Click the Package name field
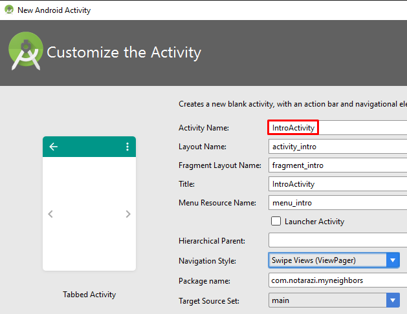 pyautogui.click(x=337, y=280)
